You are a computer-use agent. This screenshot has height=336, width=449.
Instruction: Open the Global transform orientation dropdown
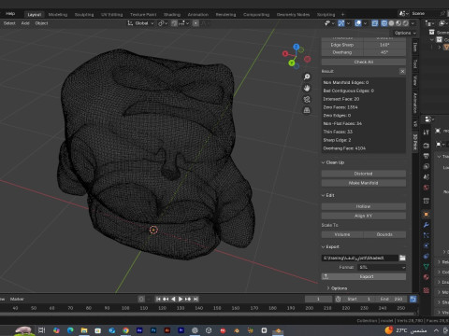click(x=140, y=23)
